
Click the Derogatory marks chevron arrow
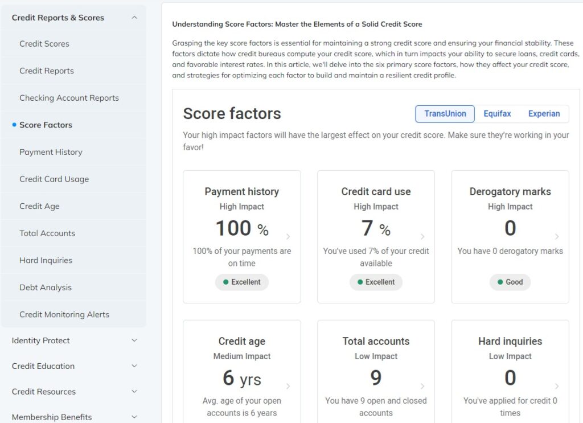pos(556,236)
